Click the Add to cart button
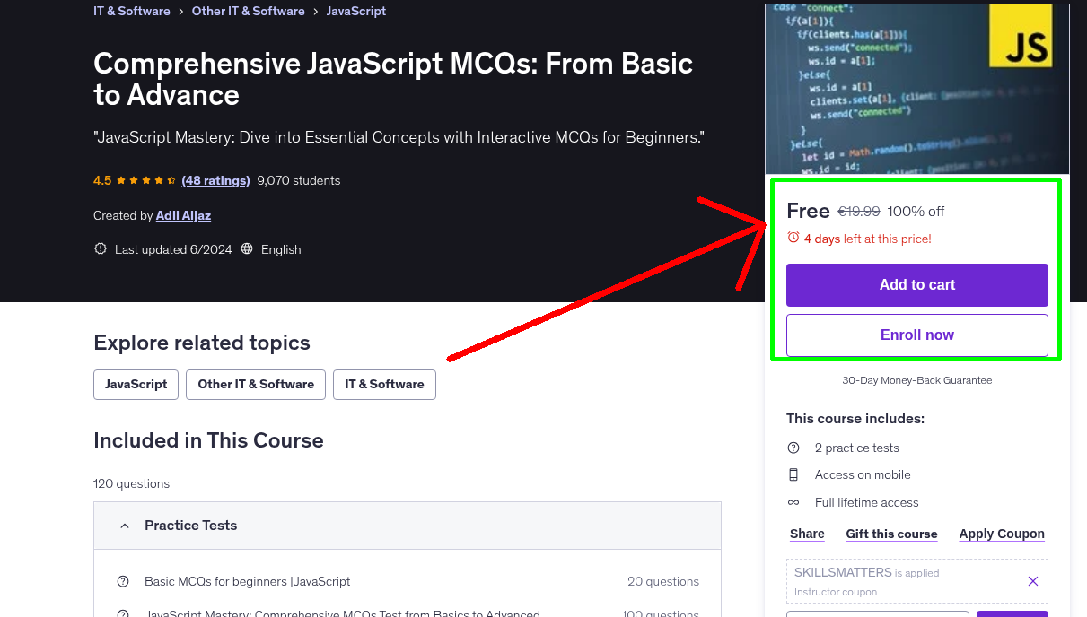The width and height of the screenshot is (1087, 617). click(917, 285)
